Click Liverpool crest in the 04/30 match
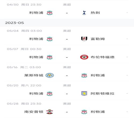This screenshot has width=134, height=118. (50, 13)
